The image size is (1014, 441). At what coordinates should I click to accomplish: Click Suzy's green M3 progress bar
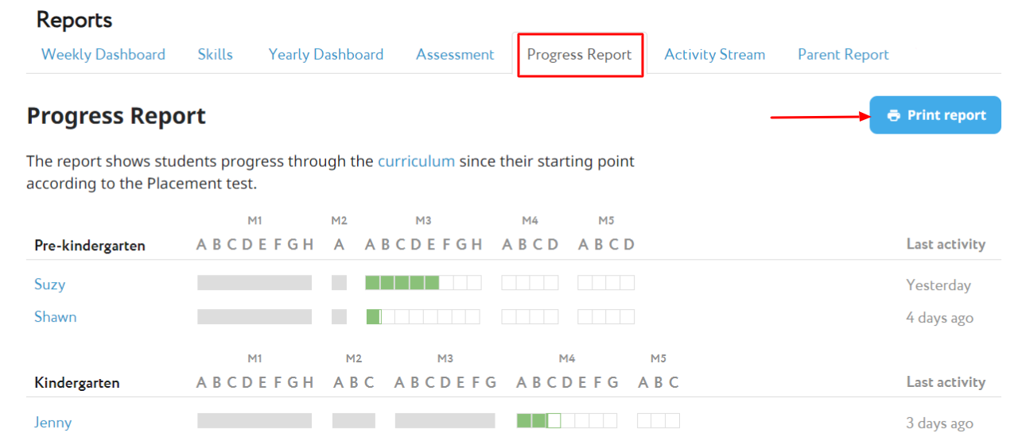pyautogui.click(x=402, y=283)
